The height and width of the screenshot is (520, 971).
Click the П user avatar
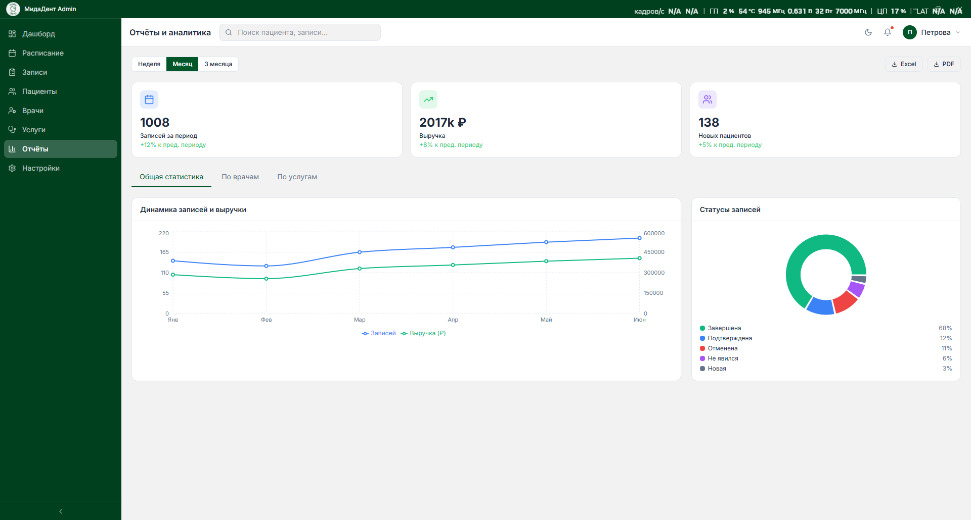pos(910,32)
